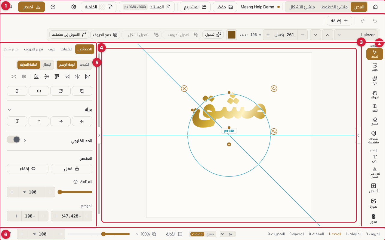
Task: Adjust the العتامة opacity slider
Action: 75,192
